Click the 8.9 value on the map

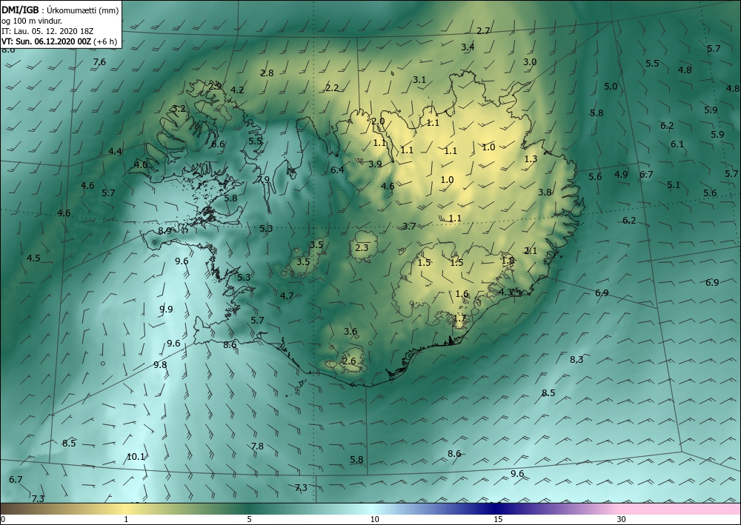pyautogui.click(x=165, y=231)
